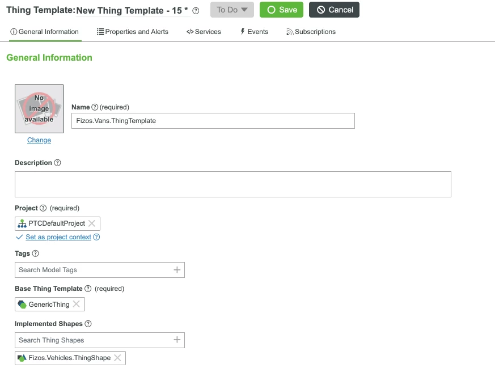Click the General Information heading

49,58
